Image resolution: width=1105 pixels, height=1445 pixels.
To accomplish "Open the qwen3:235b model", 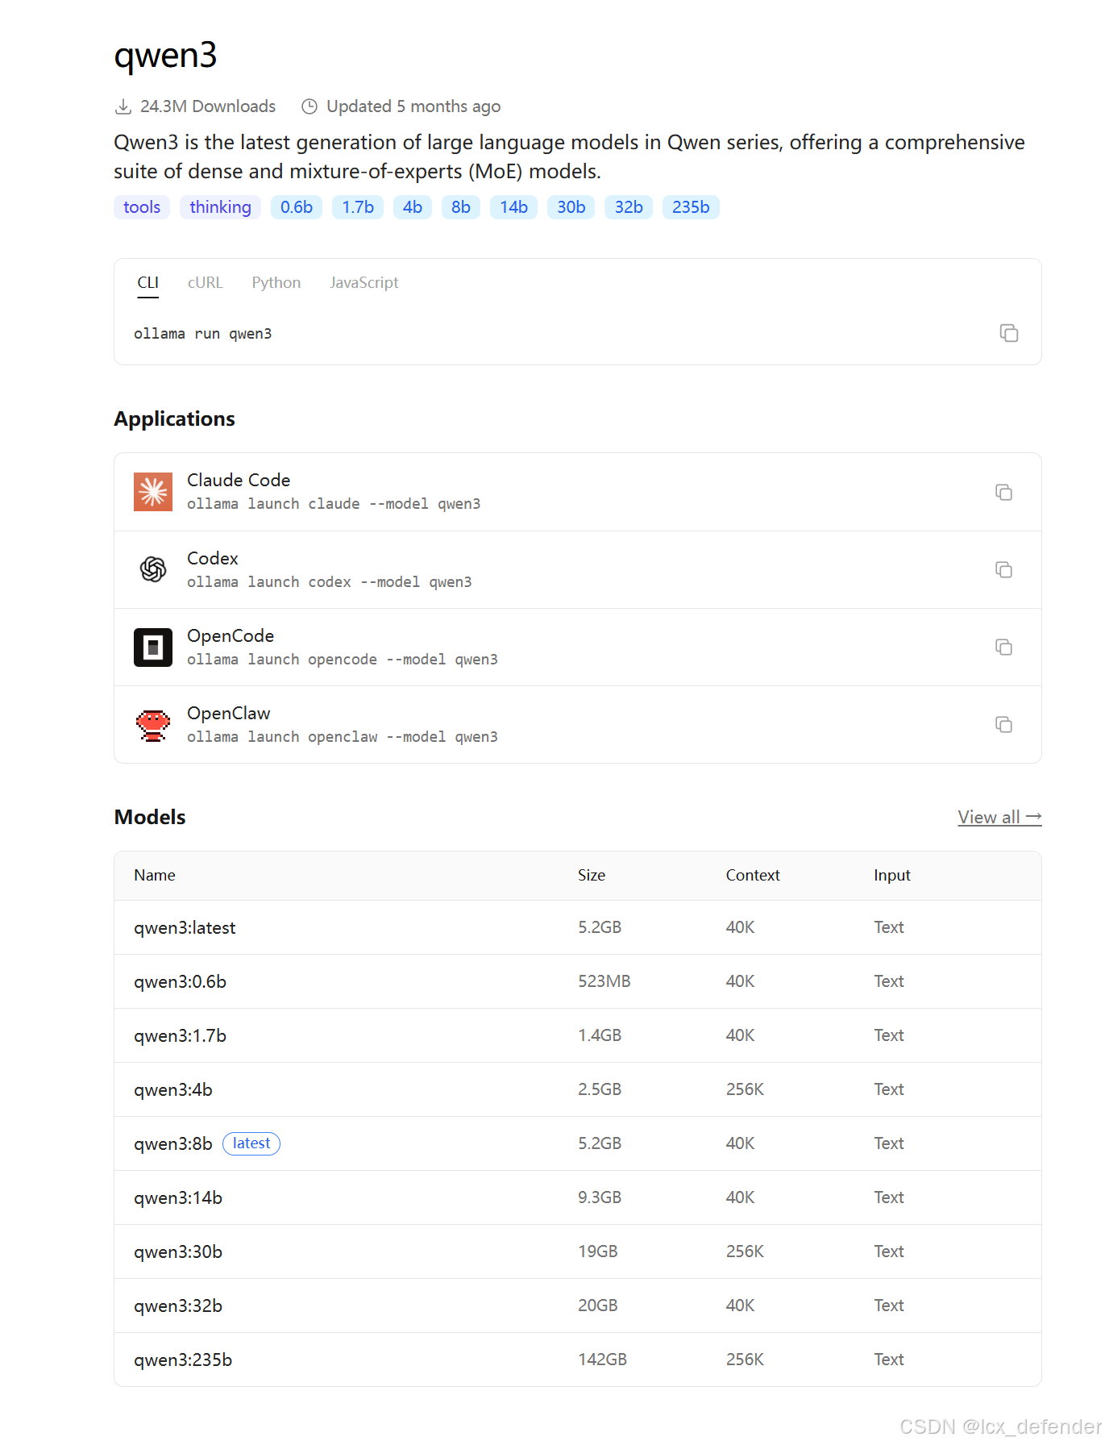I will 183,1360.
